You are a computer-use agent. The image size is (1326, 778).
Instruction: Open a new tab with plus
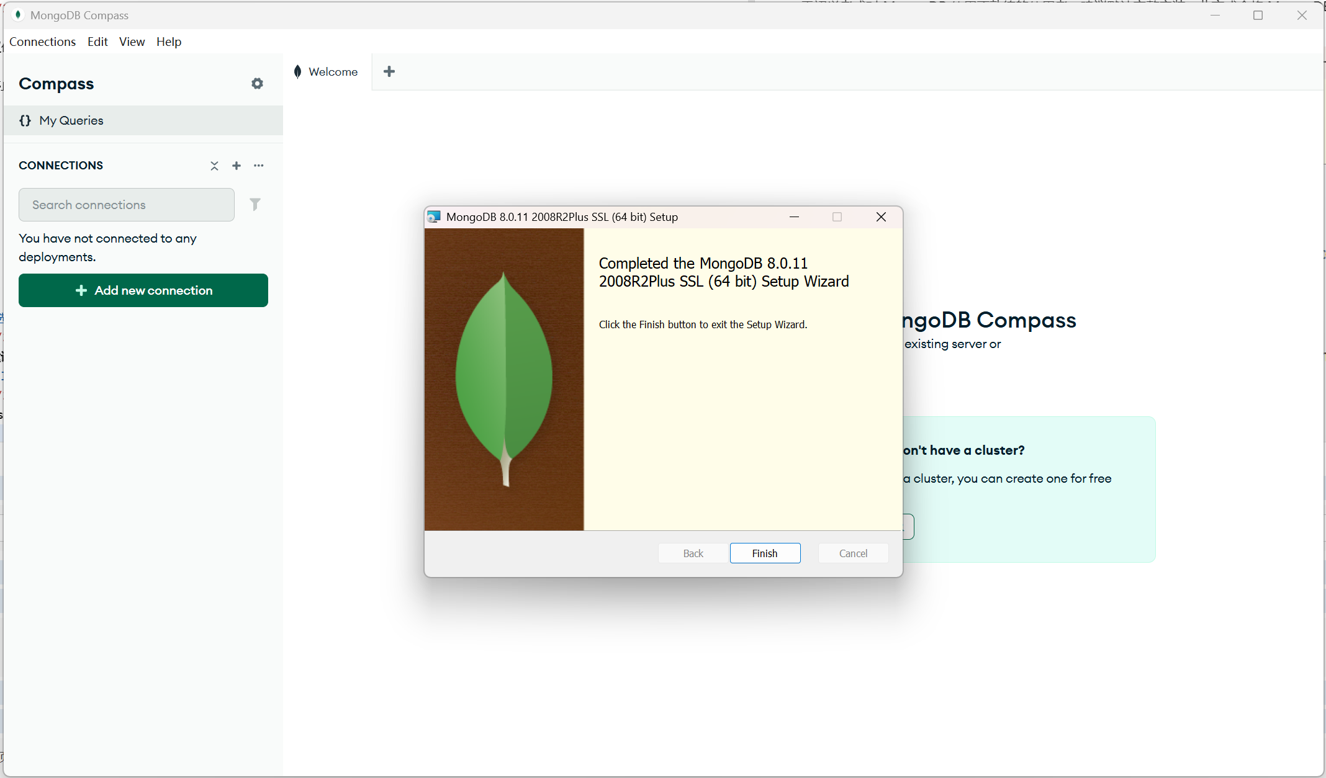tap(389, 71)
